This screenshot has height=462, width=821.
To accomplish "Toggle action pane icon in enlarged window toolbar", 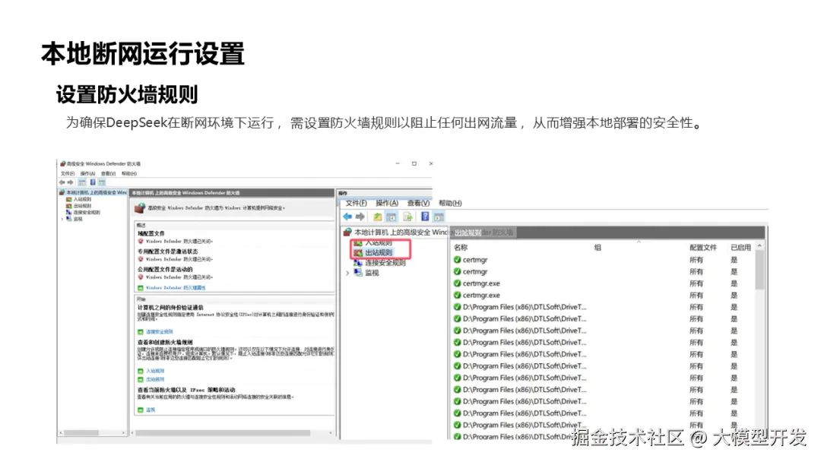I will [x=439, y=217].
